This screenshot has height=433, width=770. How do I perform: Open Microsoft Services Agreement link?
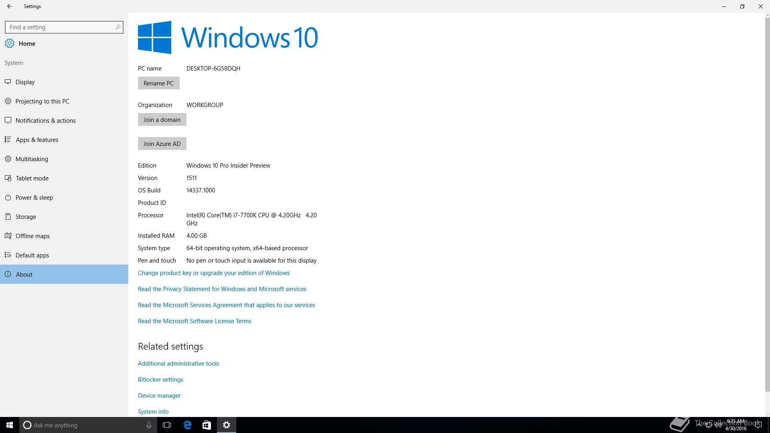pos(227,305)
